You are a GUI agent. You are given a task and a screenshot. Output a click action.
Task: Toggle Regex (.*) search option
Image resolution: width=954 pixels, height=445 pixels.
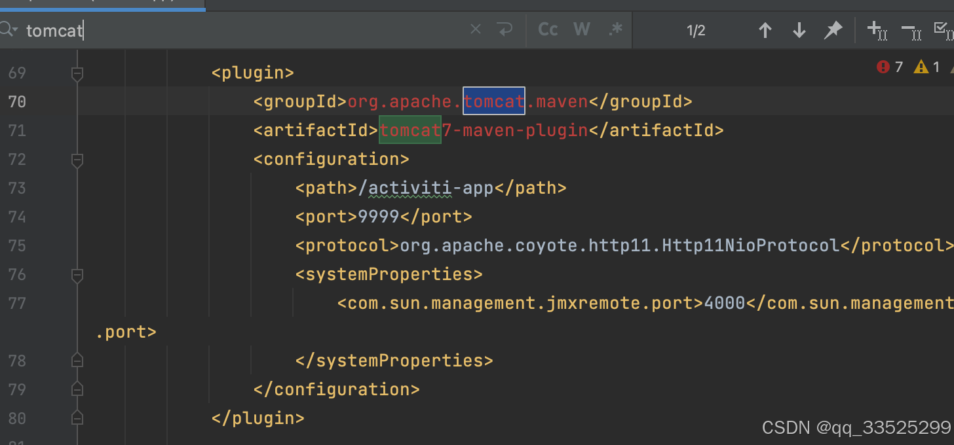click(615, 29)
